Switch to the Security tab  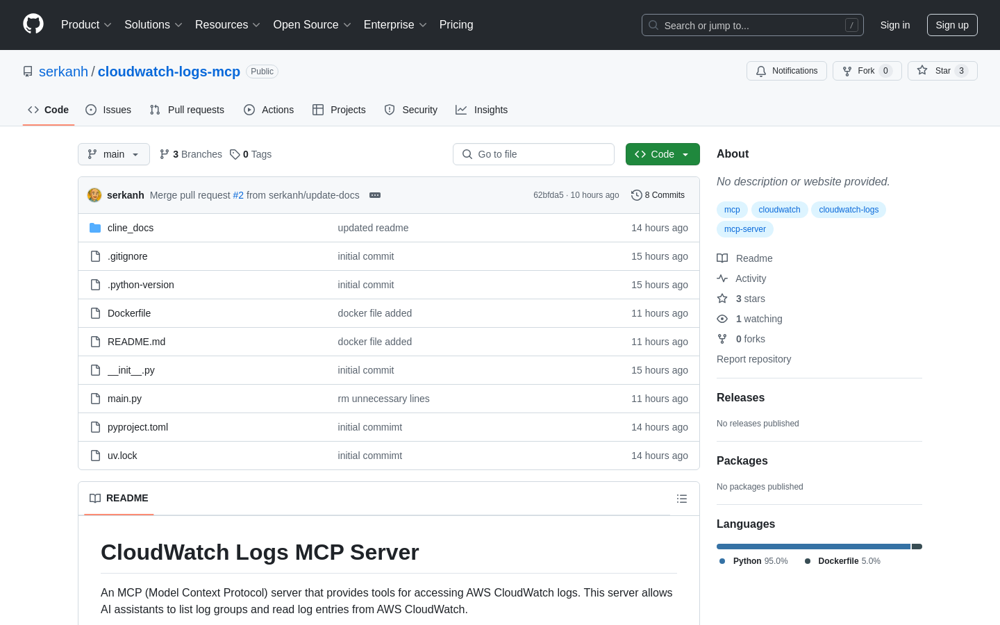click(x=411, y=110)
